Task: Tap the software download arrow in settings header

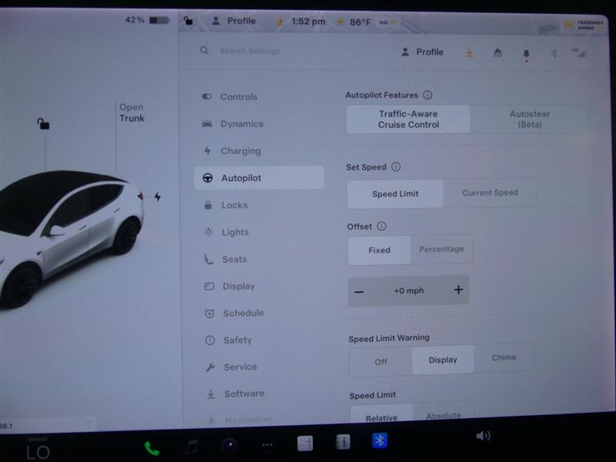Action: tap(469, 52)
